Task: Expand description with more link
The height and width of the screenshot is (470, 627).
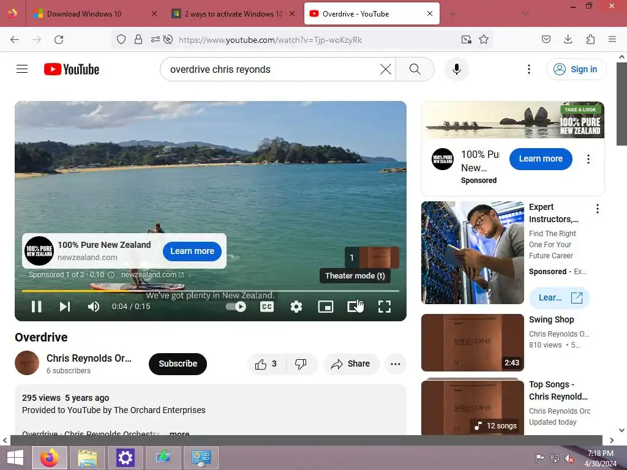Action: 179,433
